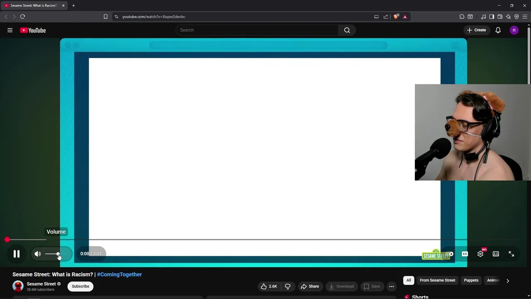The height and width of the screenshot is (299, 531).
Task: Select the Puppets filter chip
Action: 471,280
